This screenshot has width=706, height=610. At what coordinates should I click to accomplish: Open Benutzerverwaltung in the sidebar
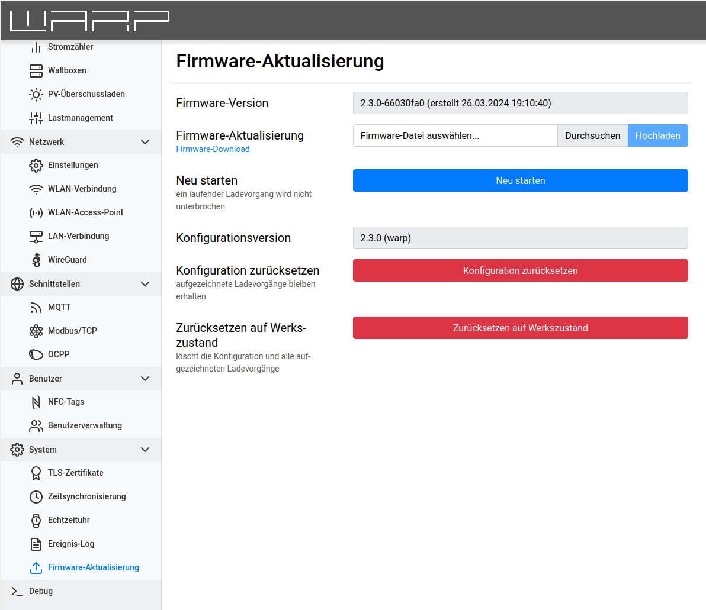(85, 425)
